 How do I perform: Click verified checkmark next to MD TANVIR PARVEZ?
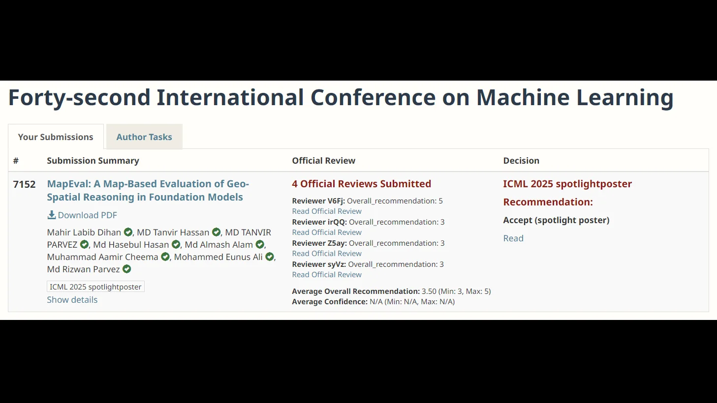coord(84,244)
